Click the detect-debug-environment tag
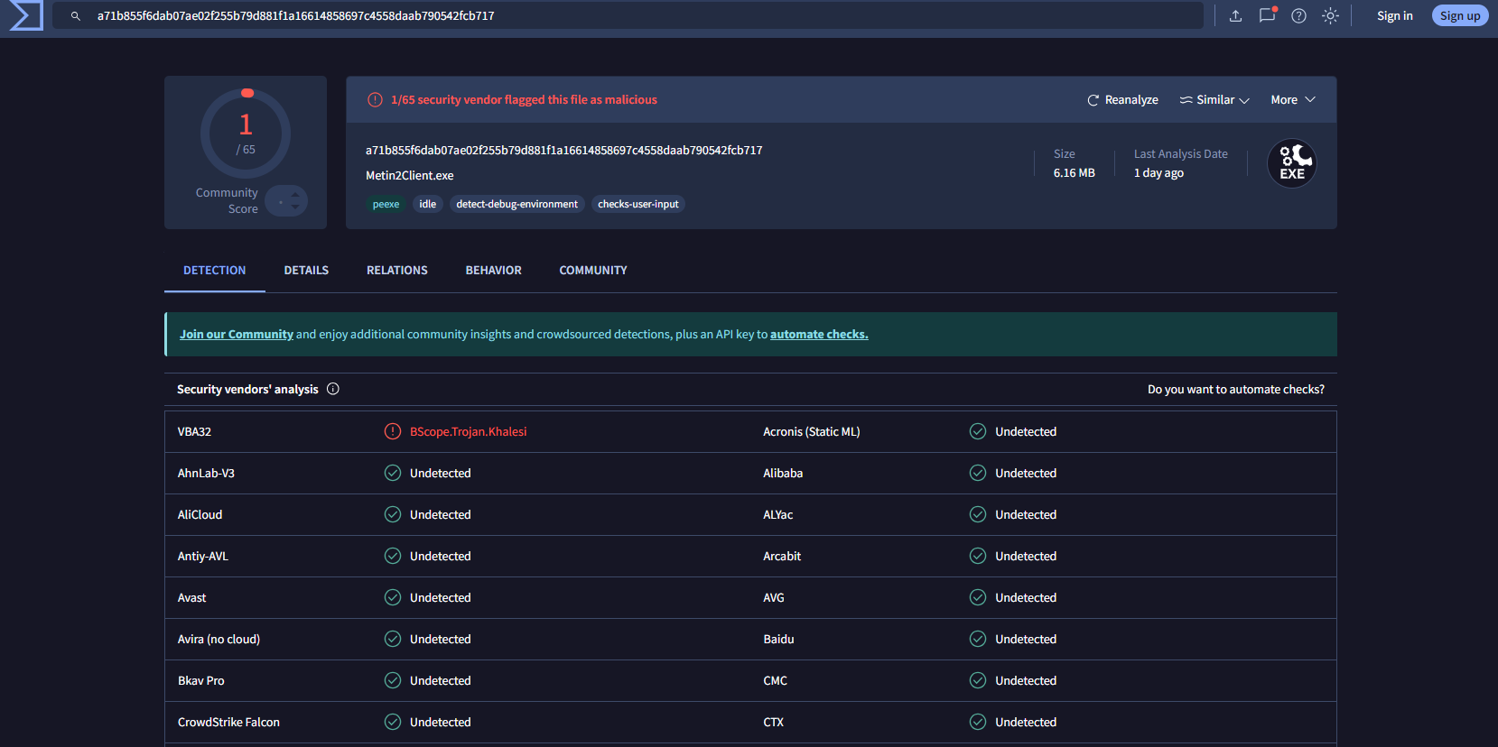1498x747 pixels. coord(517,204)
